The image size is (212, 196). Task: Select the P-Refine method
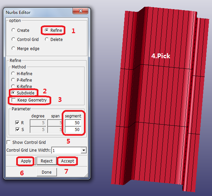pos(13,80)
